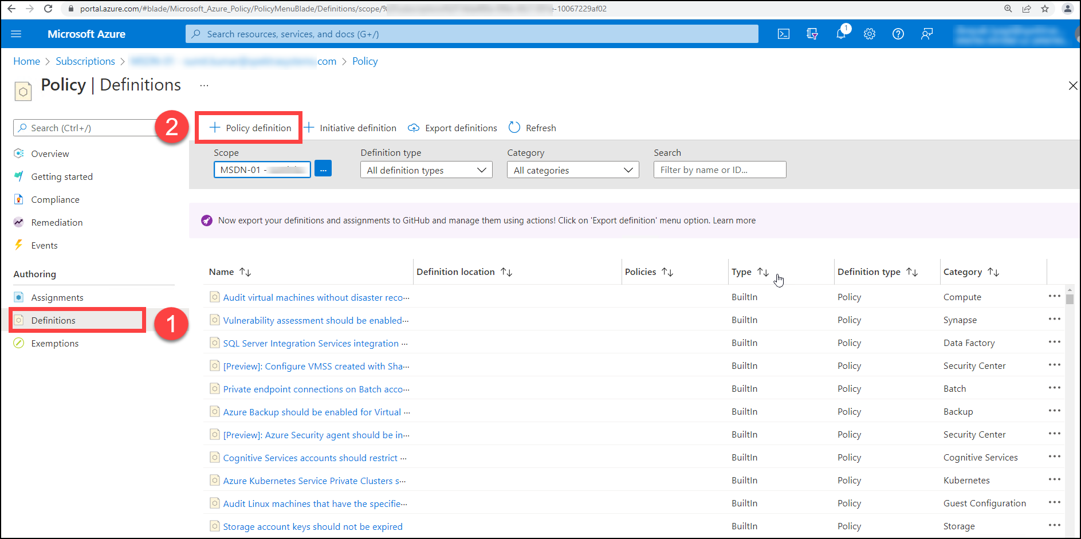Click Export definitions in the toolbar
1081x539 pixels.
click(x=453, y=128)
